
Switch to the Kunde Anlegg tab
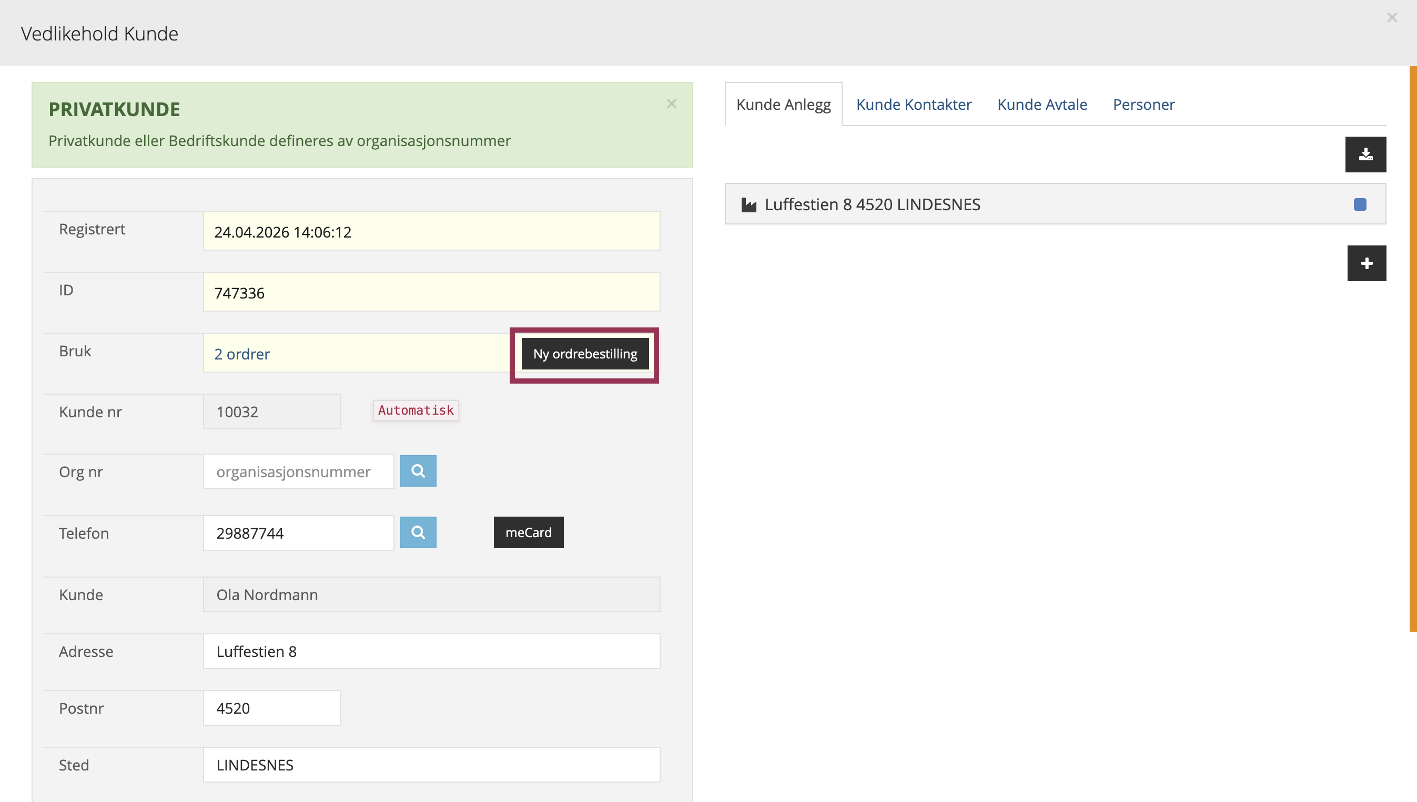(783, 104)
